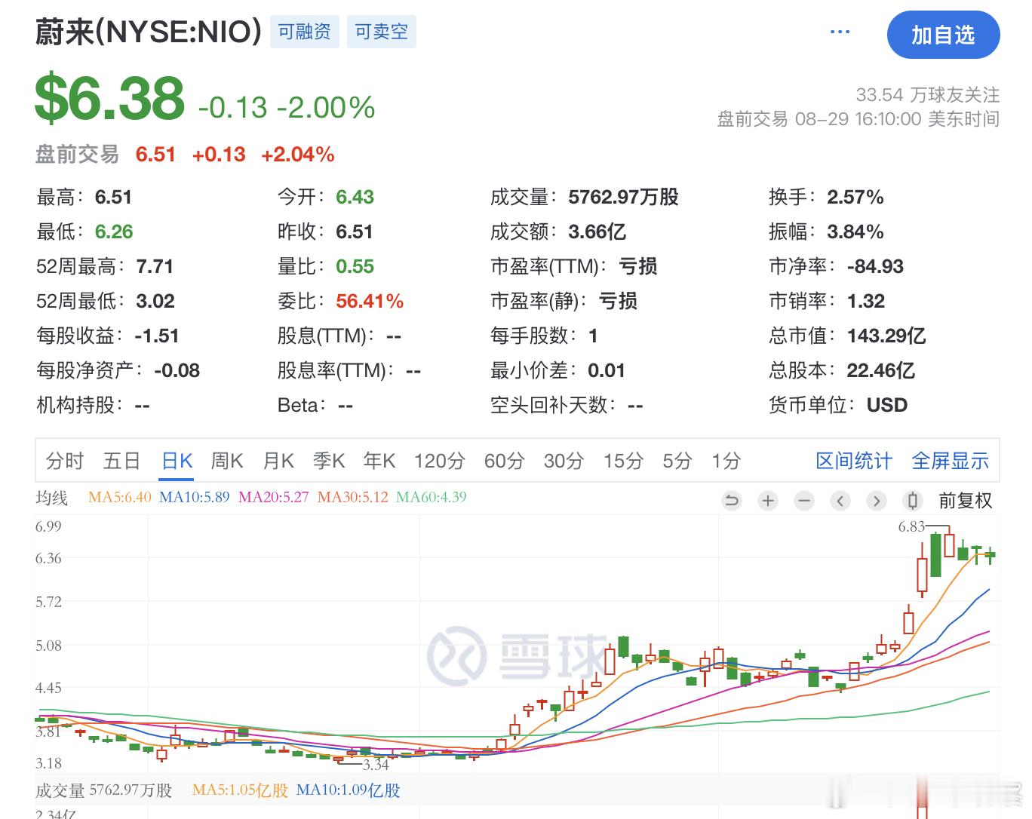
Task: Click the MA20:5.27 moving average label
Action: pyautogui.click(x=274, y=498)
